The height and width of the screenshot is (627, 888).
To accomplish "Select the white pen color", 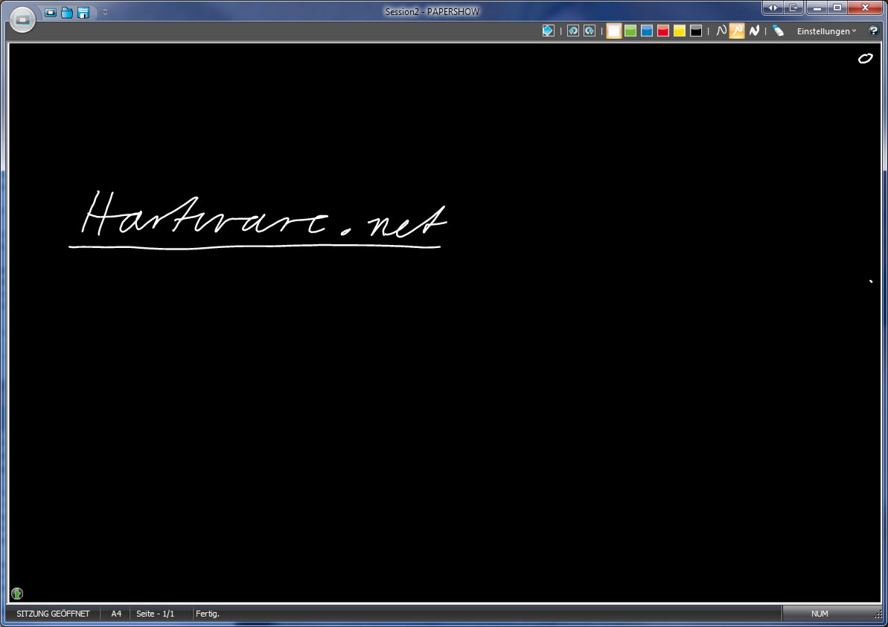I will pos(614,31).
